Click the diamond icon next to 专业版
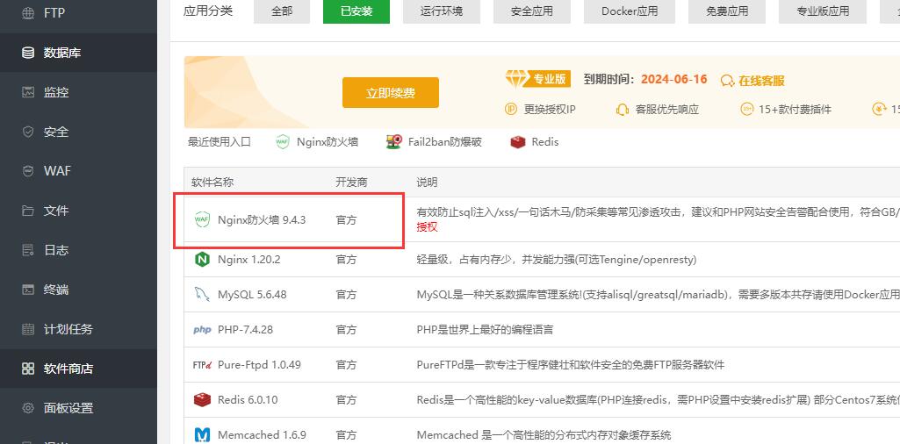This screenshot has height=444, width=900. coord(516,79)
